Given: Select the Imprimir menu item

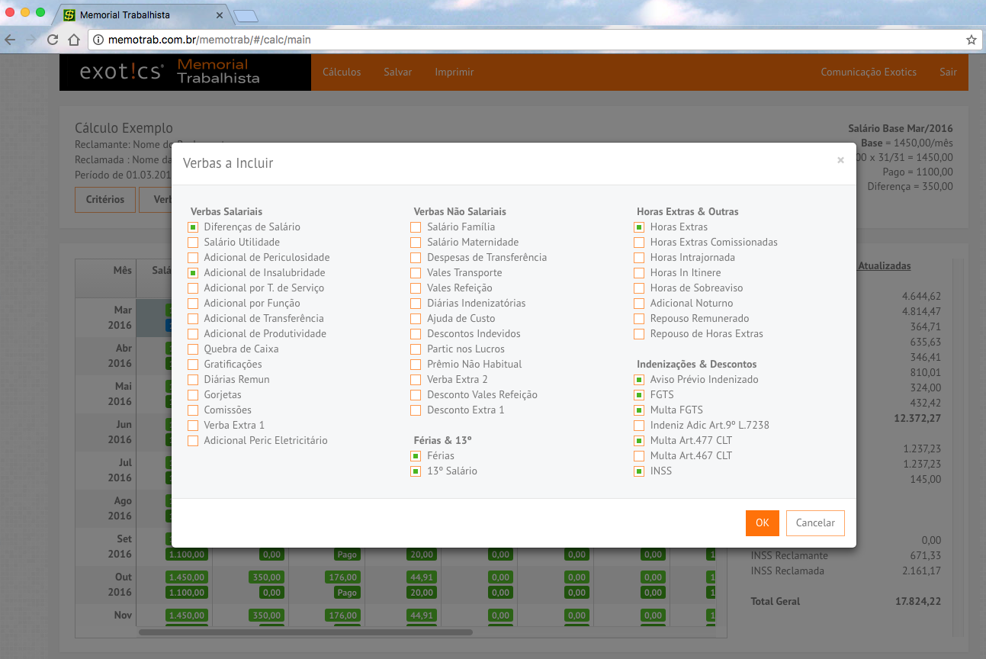Looking at the screenshot, I should coord(454,72).
